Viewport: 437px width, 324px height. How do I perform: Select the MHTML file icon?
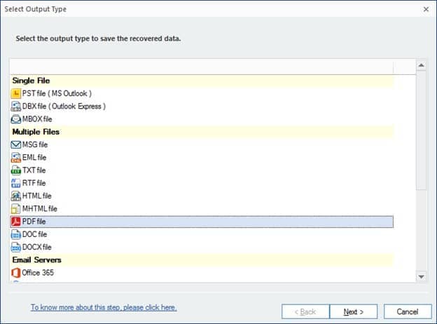coord(17,208)
